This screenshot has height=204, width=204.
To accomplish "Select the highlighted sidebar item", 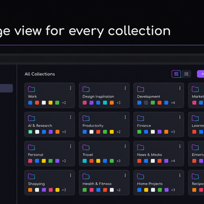I will [x=7, y=88].
